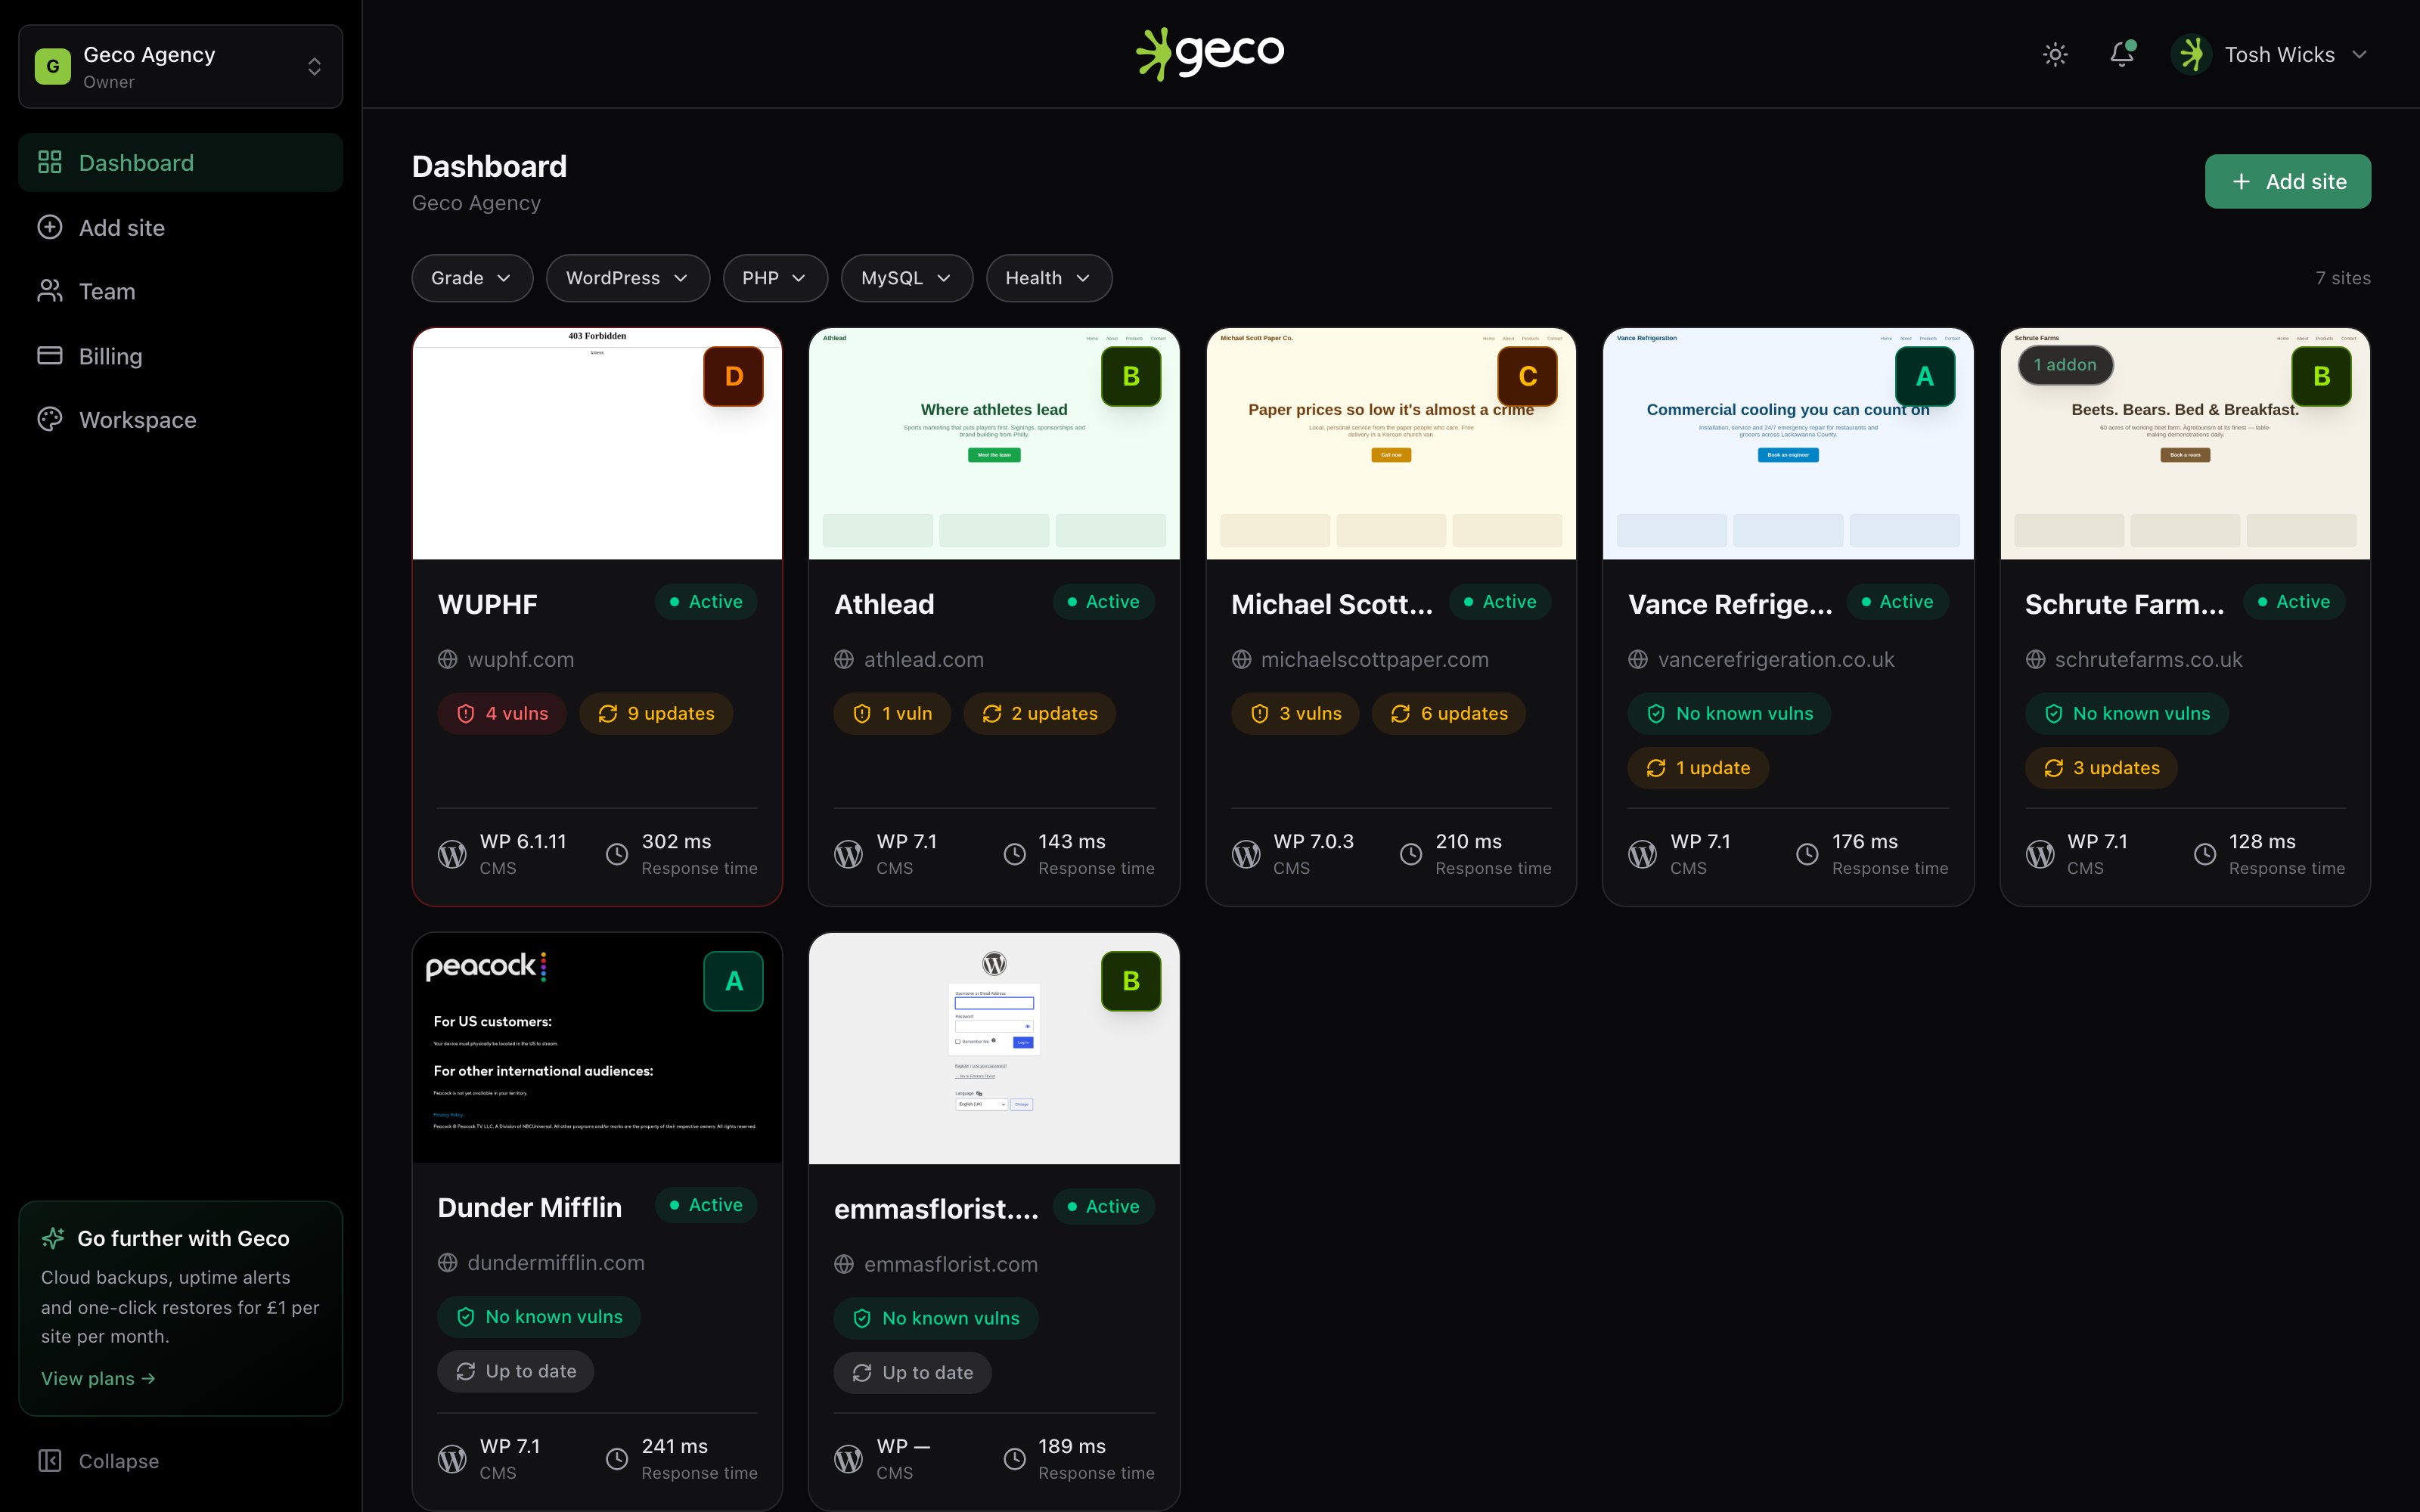
Task: Expand the Geco Agency workspace switcher
Action: click(x=180, y=66)
